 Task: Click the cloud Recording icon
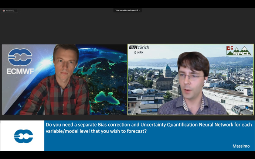(4, 11)
